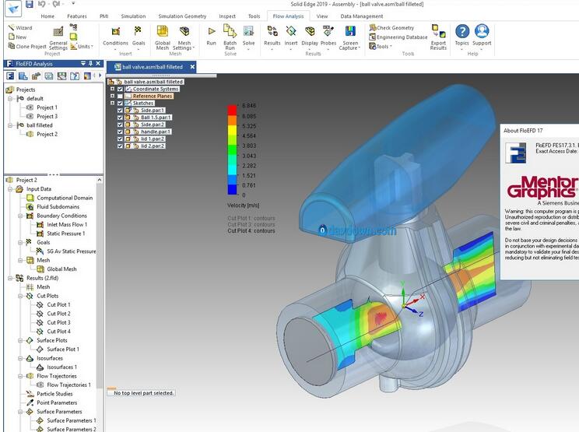Image resolution: width=579 pixels, height=432 pixels.
Task: Toggle Sketches checkbox
Action: (120, 103)
